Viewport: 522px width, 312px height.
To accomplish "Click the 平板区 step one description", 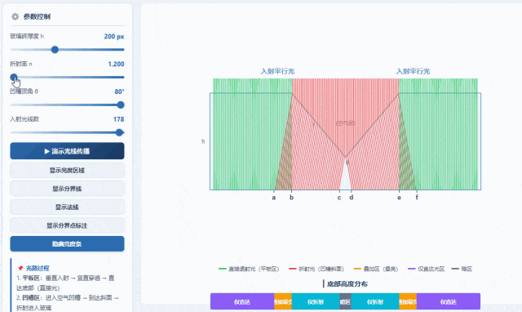I will point(65,283).
